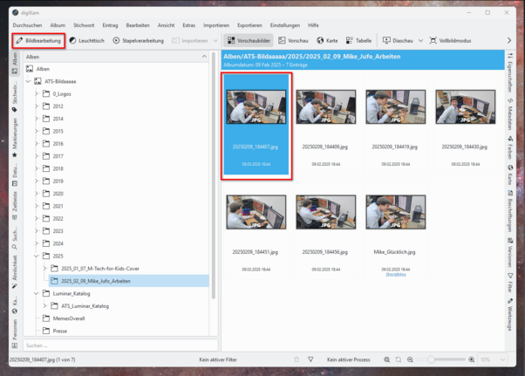Open the Suche search sidebar tab
The image size is (525, 376).
coord(15,238)
